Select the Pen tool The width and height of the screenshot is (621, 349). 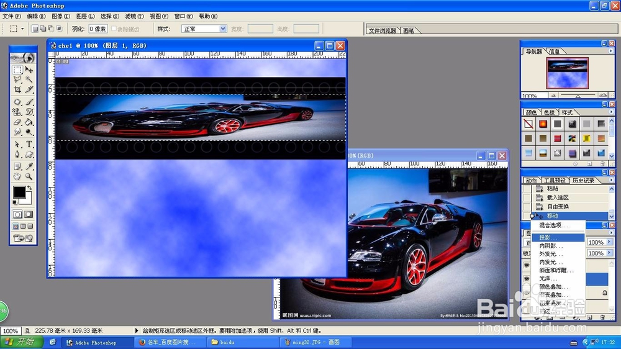[17, 154]
